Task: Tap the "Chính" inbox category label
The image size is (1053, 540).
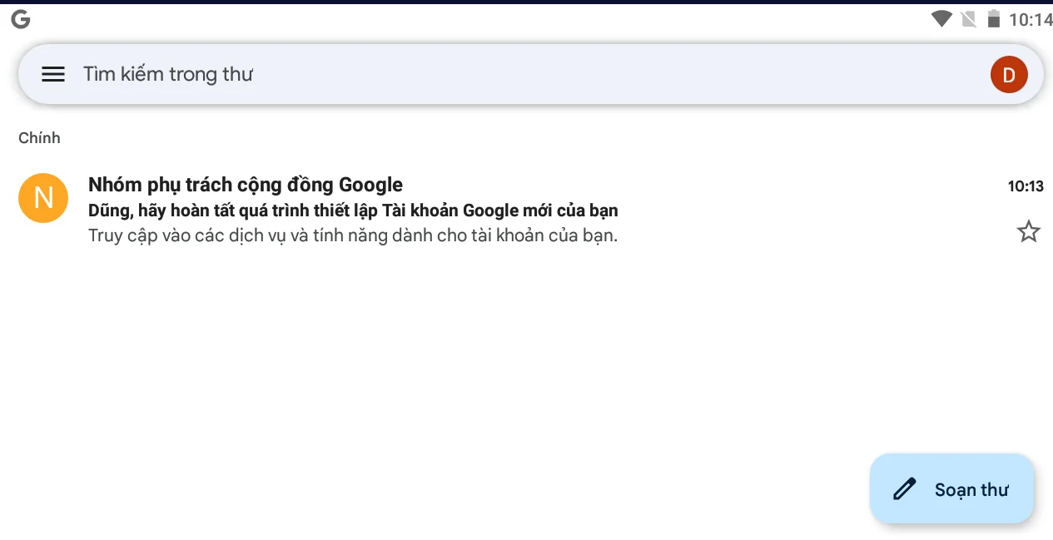Action: [40, 138]
